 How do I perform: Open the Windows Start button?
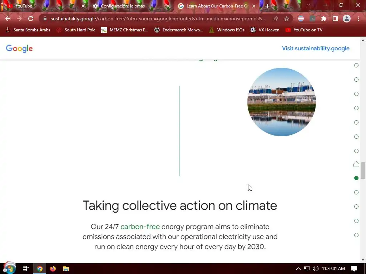[9, 268]
